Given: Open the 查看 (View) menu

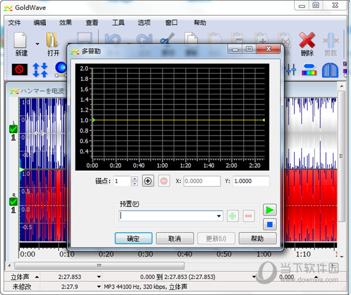Looking at the screenshot, I should 92,23.
